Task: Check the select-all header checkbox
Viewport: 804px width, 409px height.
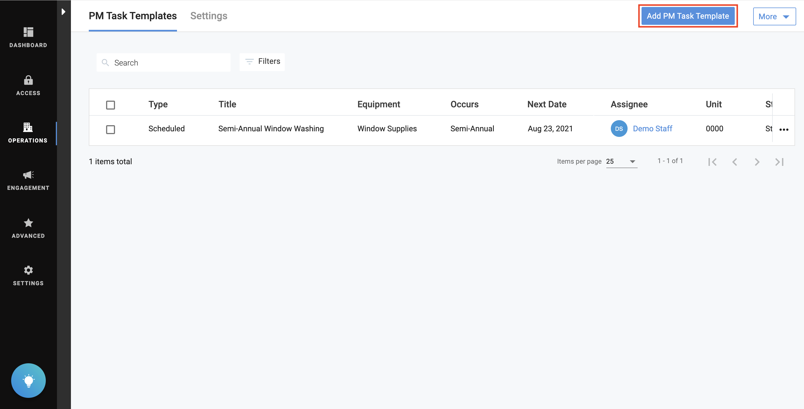Action: point(111,105)
